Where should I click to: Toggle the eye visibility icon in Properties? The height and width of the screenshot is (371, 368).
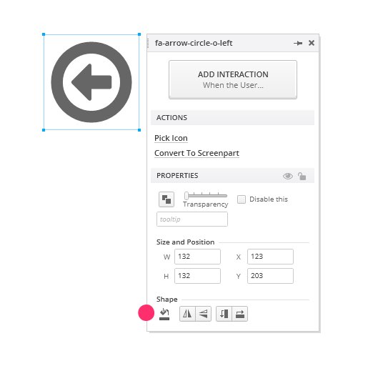point(288,176)
